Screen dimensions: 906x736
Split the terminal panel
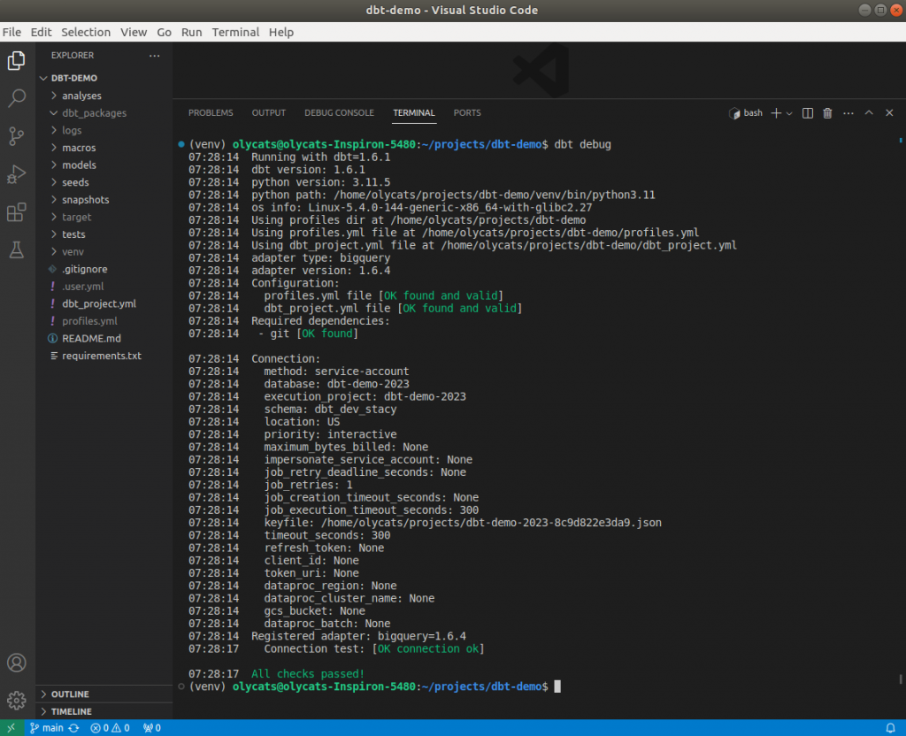tap(808, 113)
